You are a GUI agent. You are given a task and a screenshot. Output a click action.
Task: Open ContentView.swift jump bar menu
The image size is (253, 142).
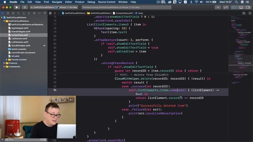[x=123, y=13]
